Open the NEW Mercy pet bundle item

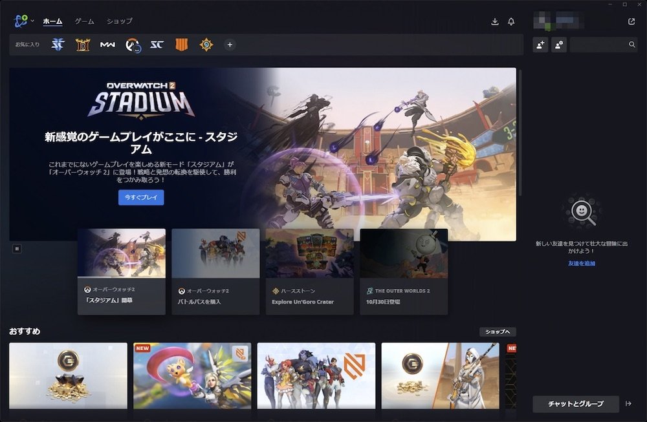[x=192, y=376]
